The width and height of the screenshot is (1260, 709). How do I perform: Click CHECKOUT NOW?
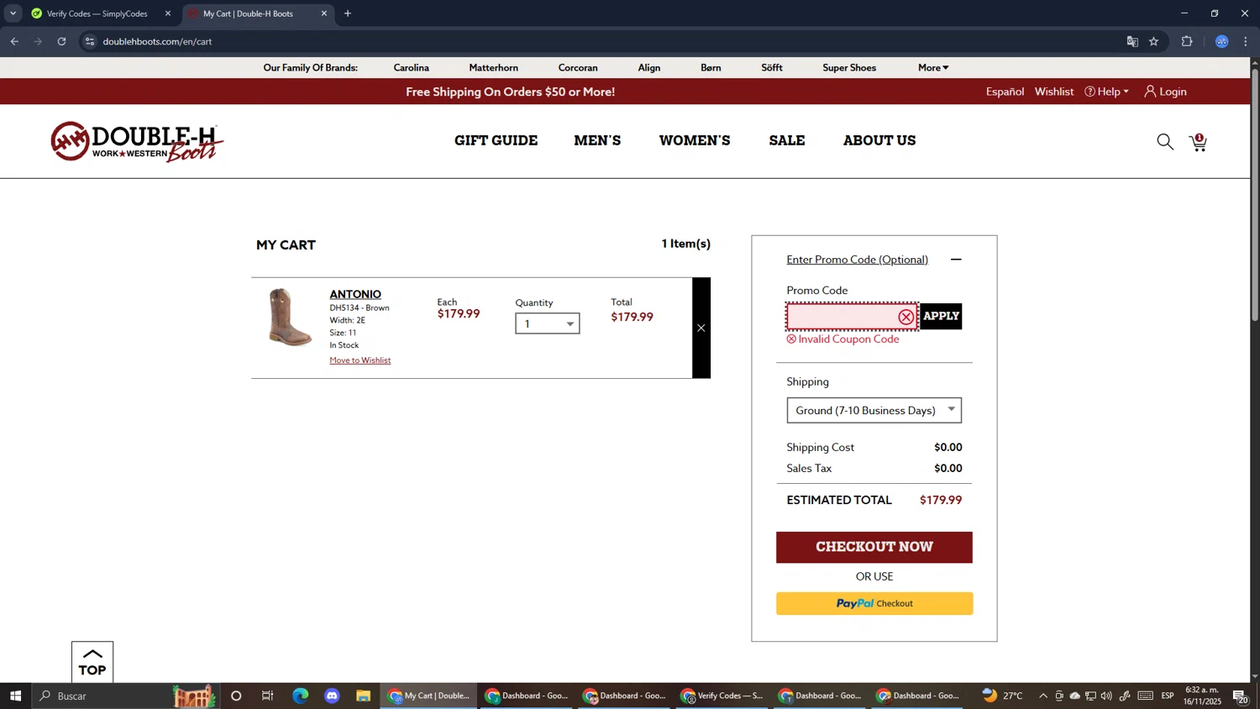coord(874,547)
